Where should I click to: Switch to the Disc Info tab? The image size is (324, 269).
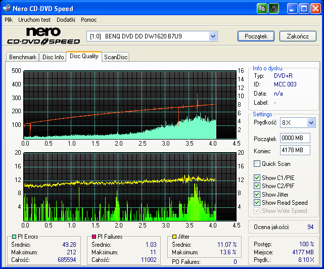53,57
